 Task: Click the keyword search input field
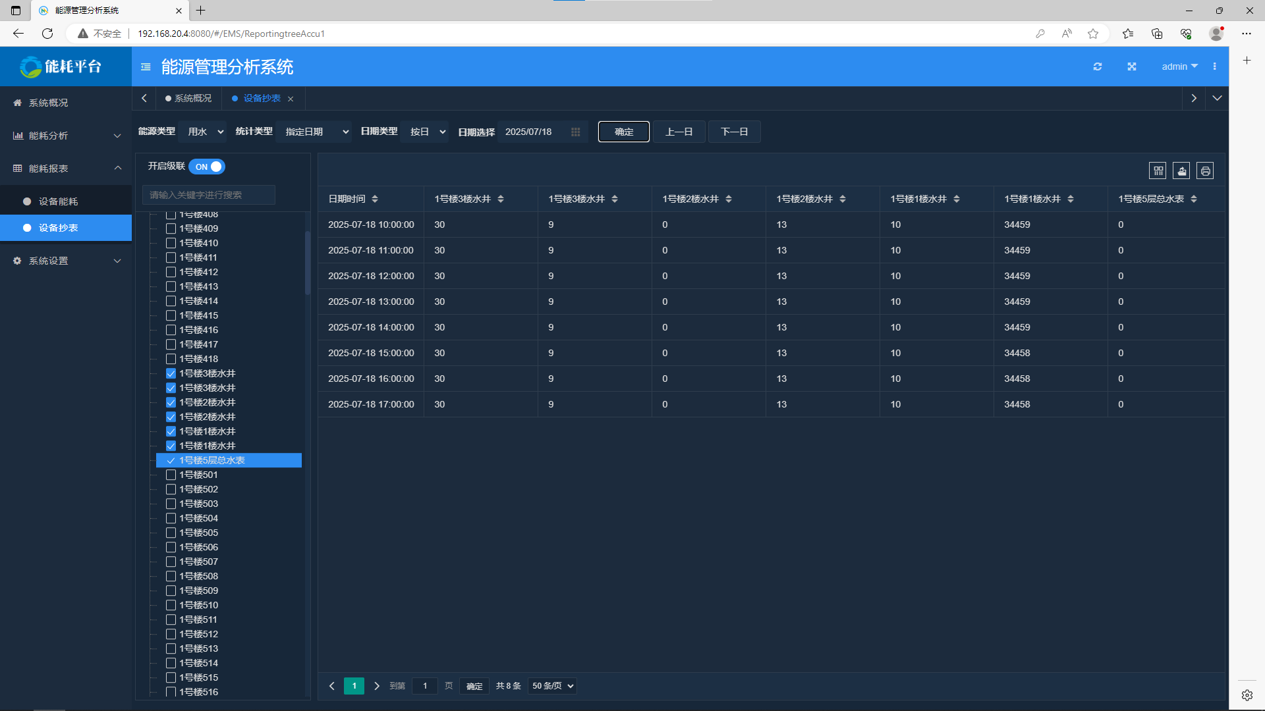point(208,195)
